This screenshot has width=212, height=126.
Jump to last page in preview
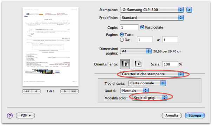tap(74, 91)
